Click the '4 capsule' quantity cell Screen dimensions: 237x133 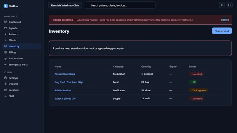pos(147,74)
